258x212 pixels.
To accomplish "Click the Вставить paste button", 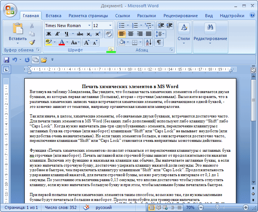I will tap(18, 32).
